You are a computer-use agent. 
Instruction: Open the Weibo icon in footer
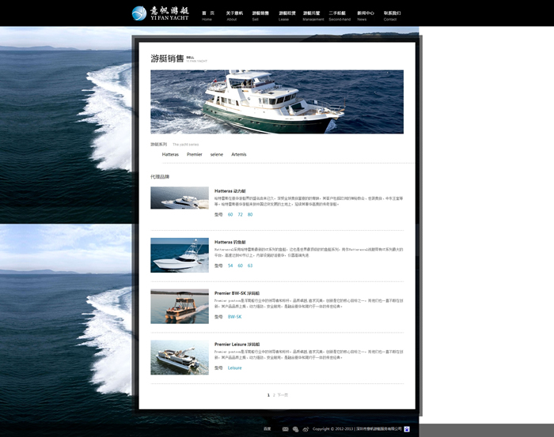(305, 429)
